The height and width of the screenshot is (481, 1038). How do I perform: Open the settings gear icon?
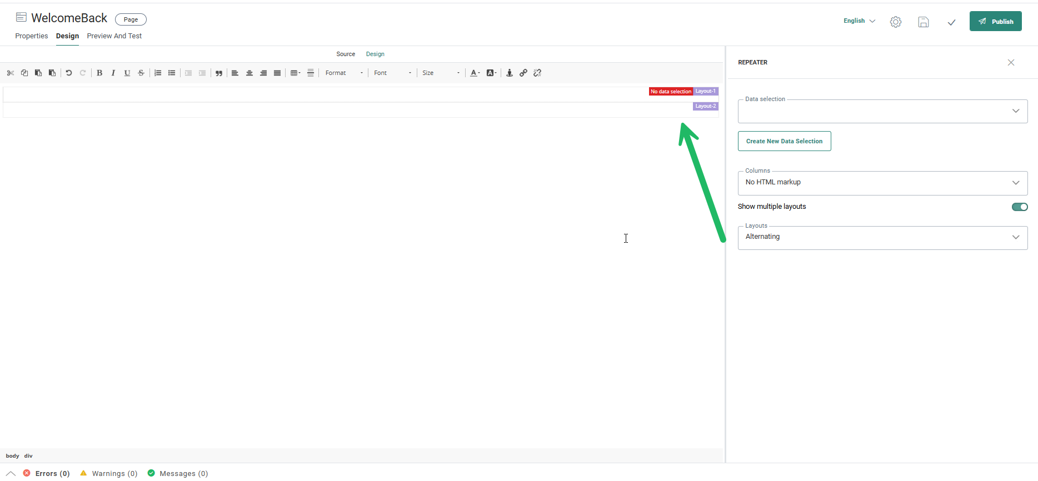coord(895,22)
